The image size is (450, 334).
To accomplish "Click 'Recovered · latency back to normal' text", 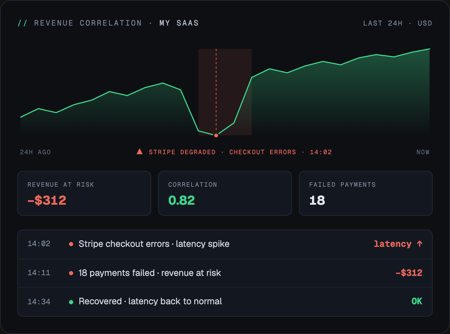I will tap(150, 301).
